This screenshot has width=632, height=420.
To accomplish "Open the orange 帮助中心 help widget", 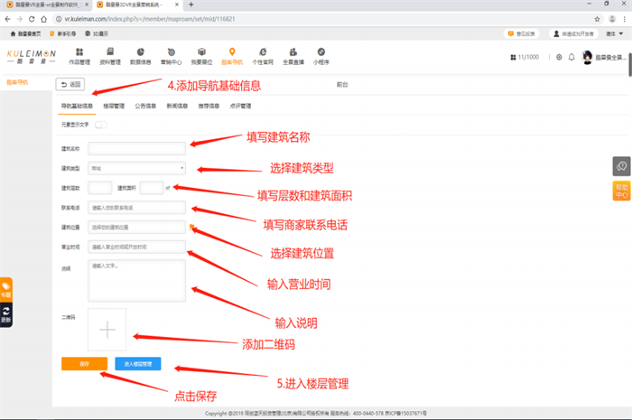I will (x=621, y=191).
